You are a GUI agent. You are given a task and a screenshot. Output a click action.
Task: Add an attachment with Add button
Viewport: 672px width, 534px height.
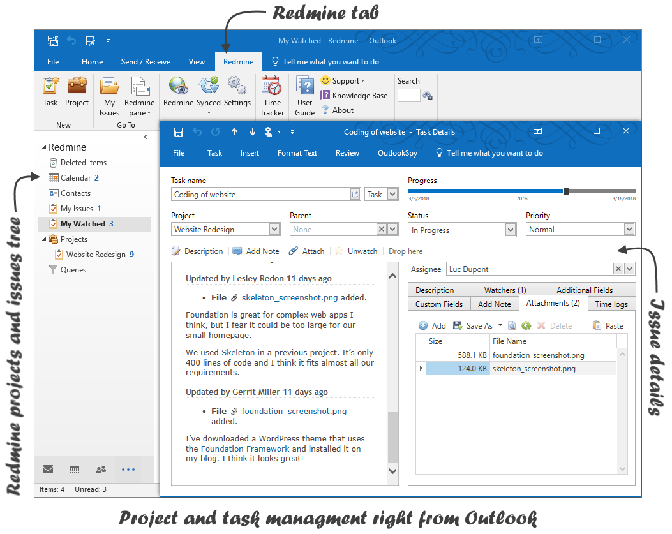click(433, 326)
